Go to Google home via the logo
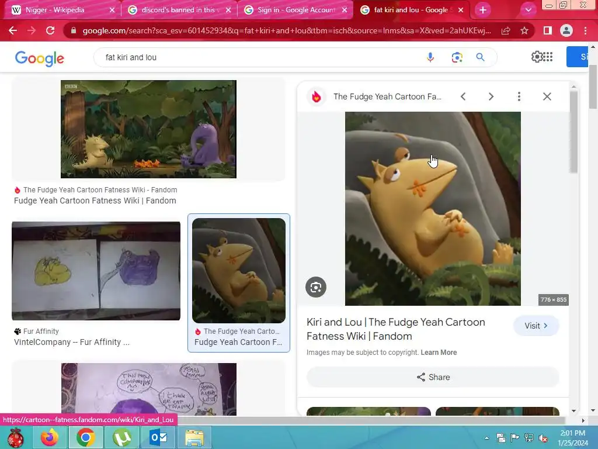The height and width of the screenshot is (449, 598). point(39,58)
